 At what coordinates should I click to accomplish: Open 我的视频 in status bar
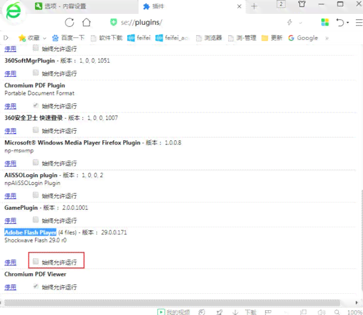click(x=174, y=312)
